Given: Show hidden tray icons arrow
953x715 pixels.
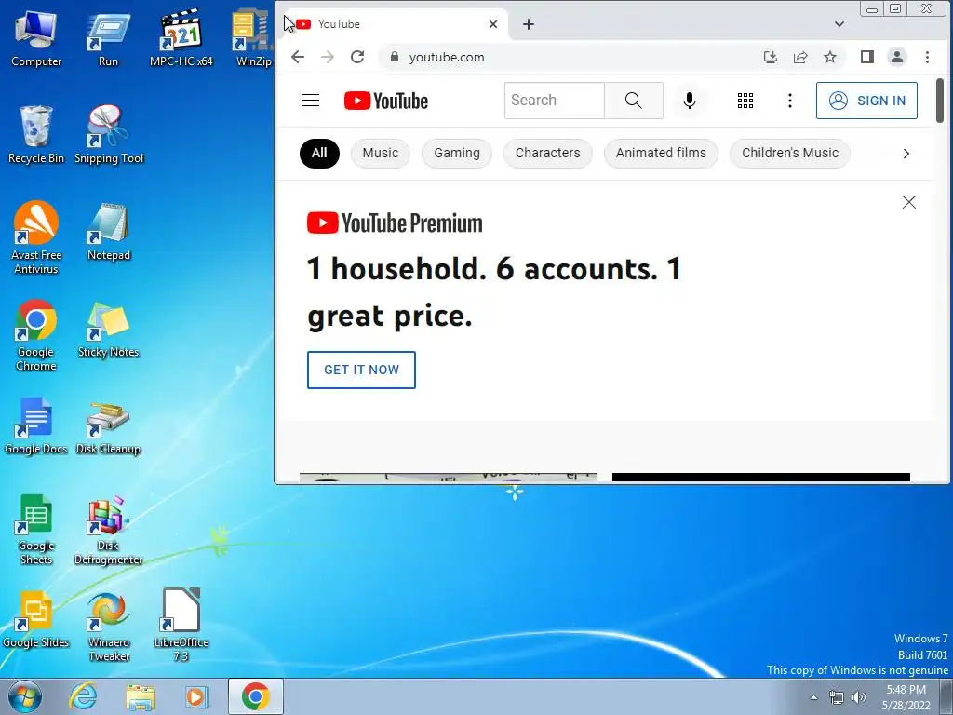Looking at the screenshot, I should click(x=813, y=697).
